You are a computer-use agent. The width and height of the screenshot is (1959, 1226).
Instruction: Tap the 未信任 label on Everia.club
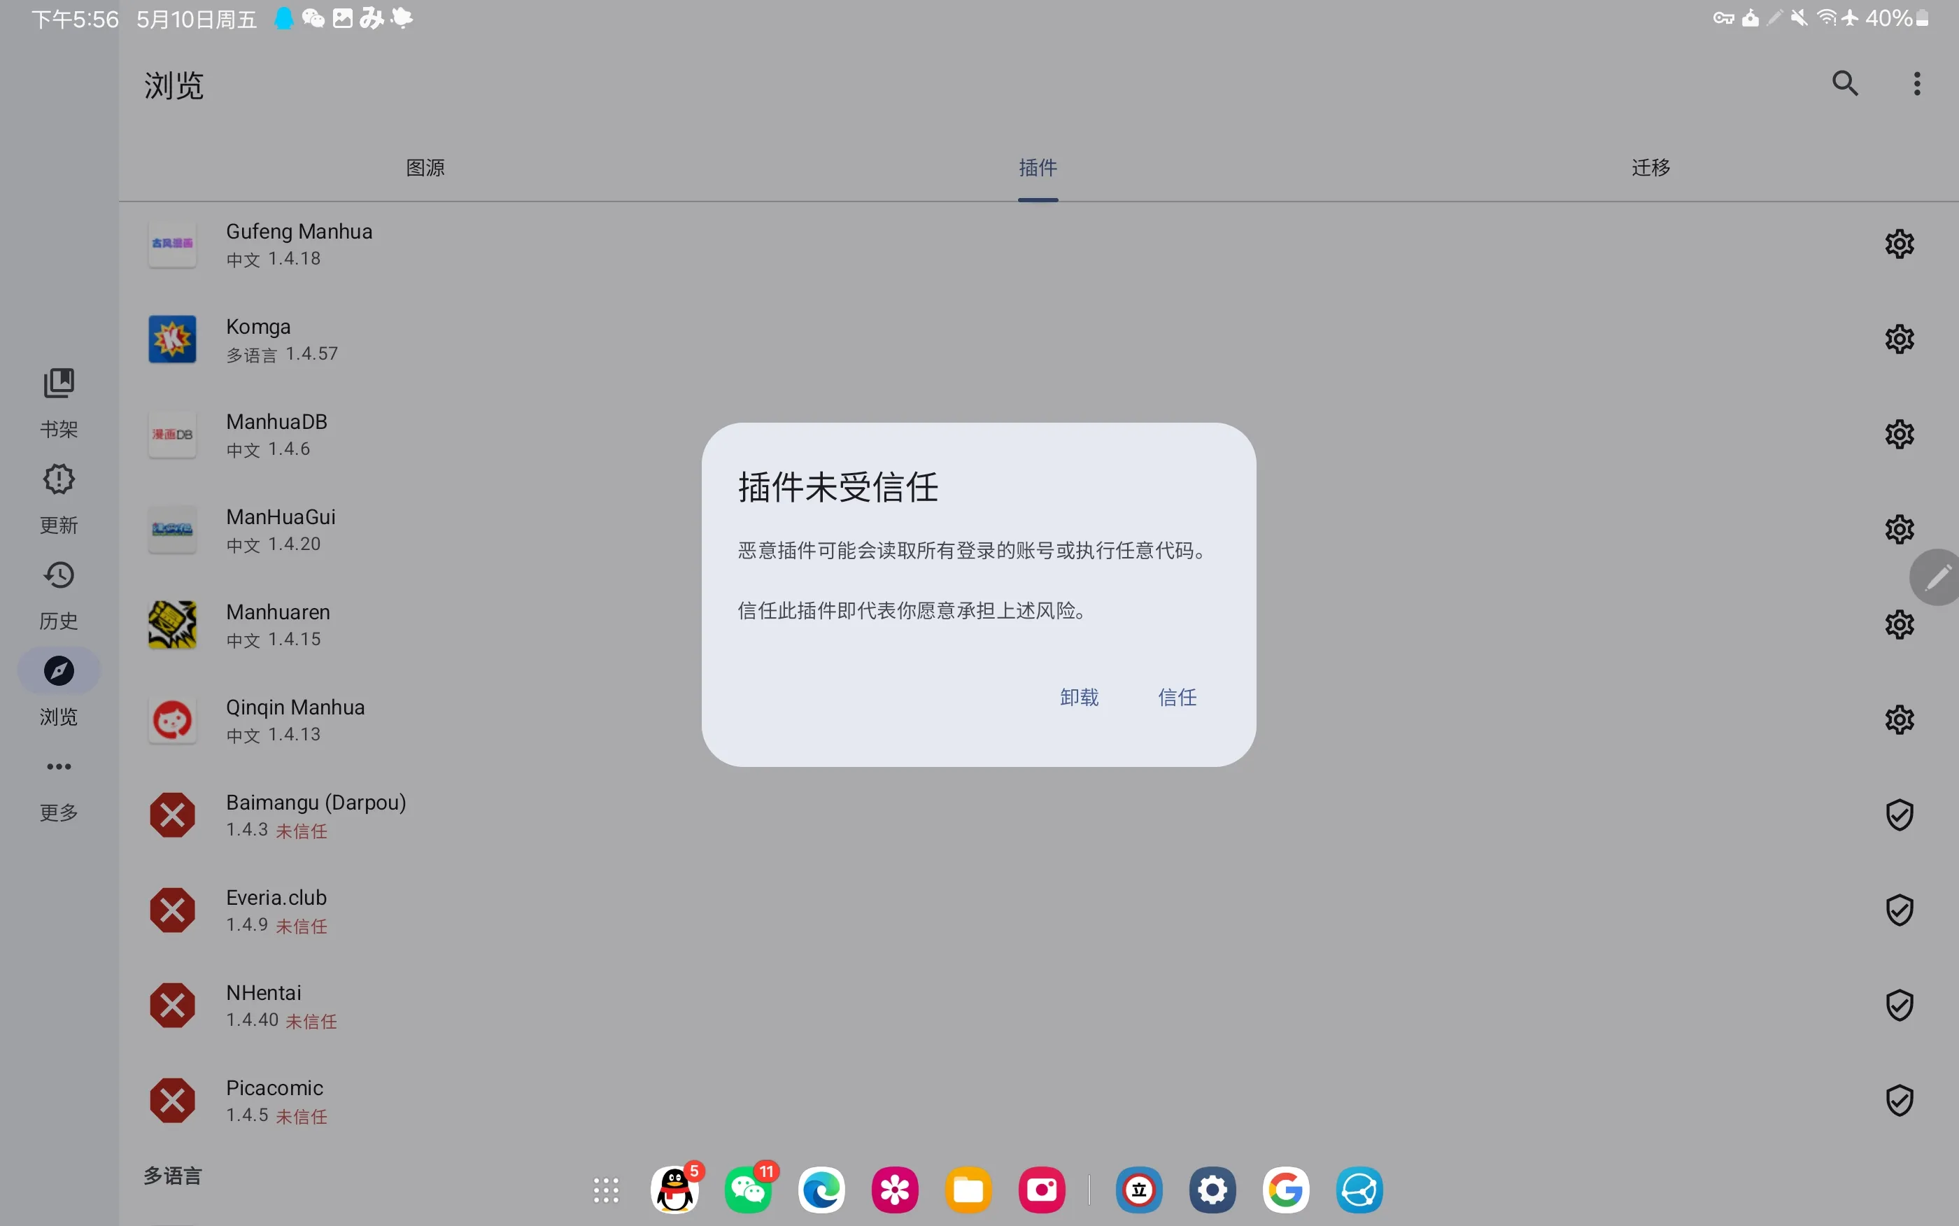(x=302, y=926)
